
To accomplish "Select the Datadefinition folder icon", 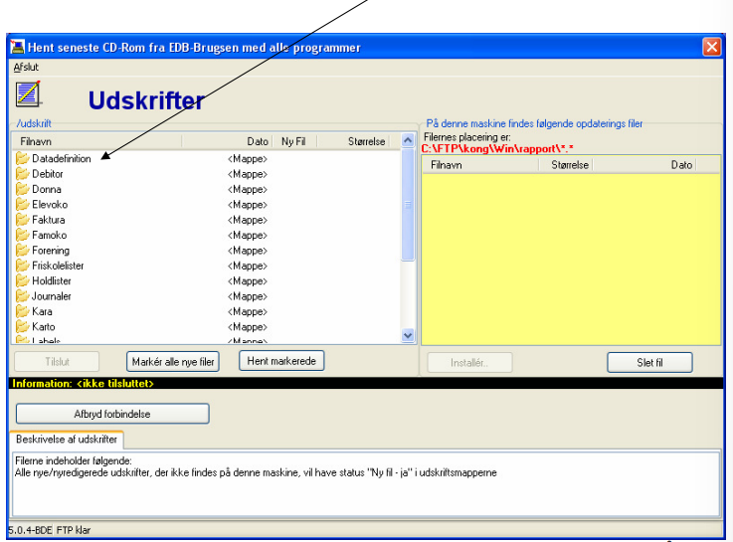I will click(22, 158).
